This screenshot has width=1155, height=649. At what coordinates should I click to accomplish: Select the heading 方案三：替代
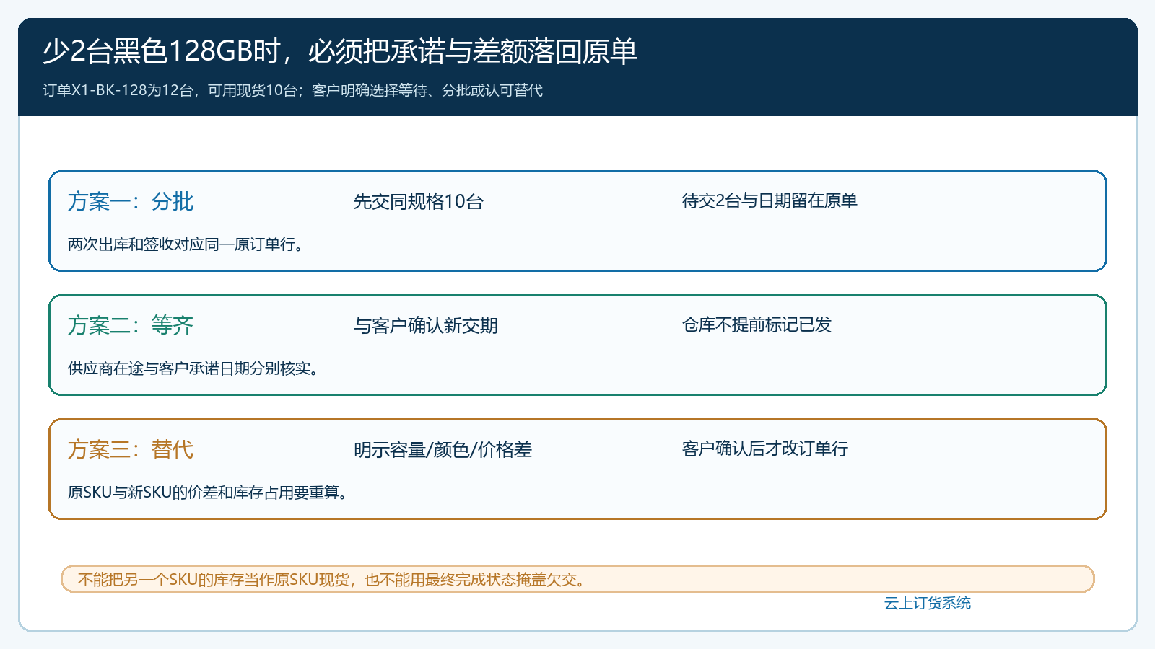pos(131,449)
